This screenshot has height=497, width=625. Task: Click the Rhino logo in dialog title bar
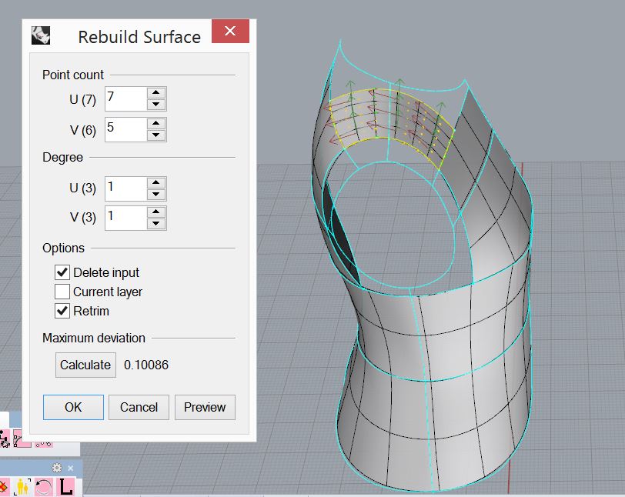point(41,35)
